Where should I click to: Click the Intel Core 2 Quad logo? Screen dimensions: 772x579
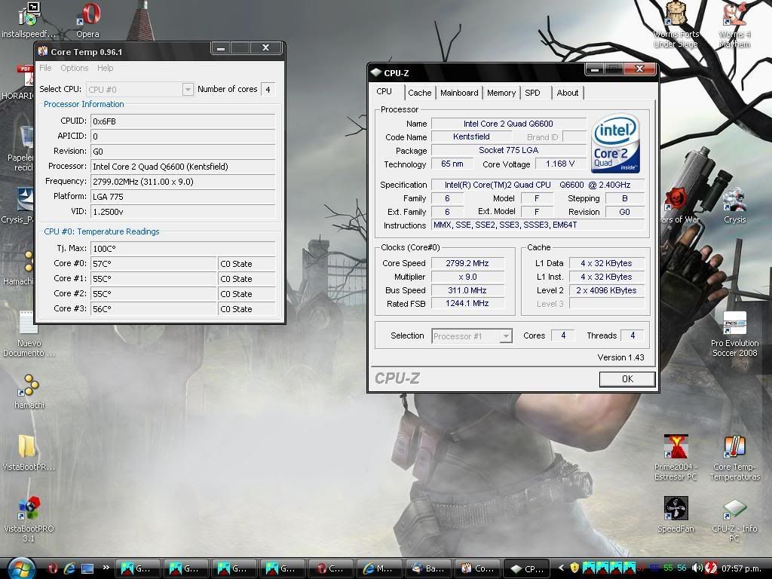tap(615, 144)
